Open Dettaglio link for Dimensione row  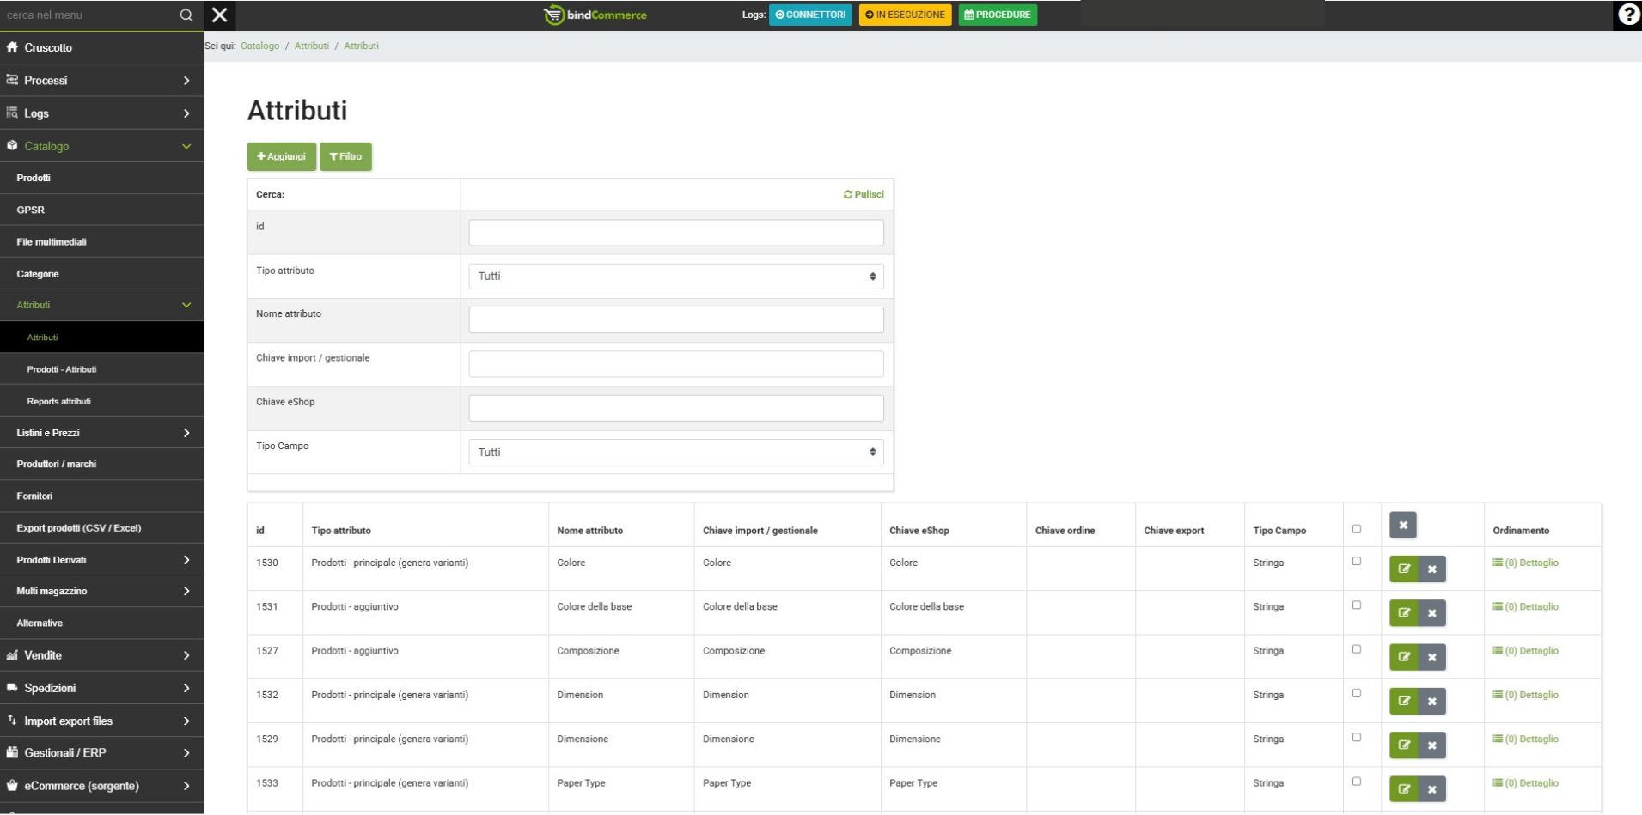pos(1525,739)
